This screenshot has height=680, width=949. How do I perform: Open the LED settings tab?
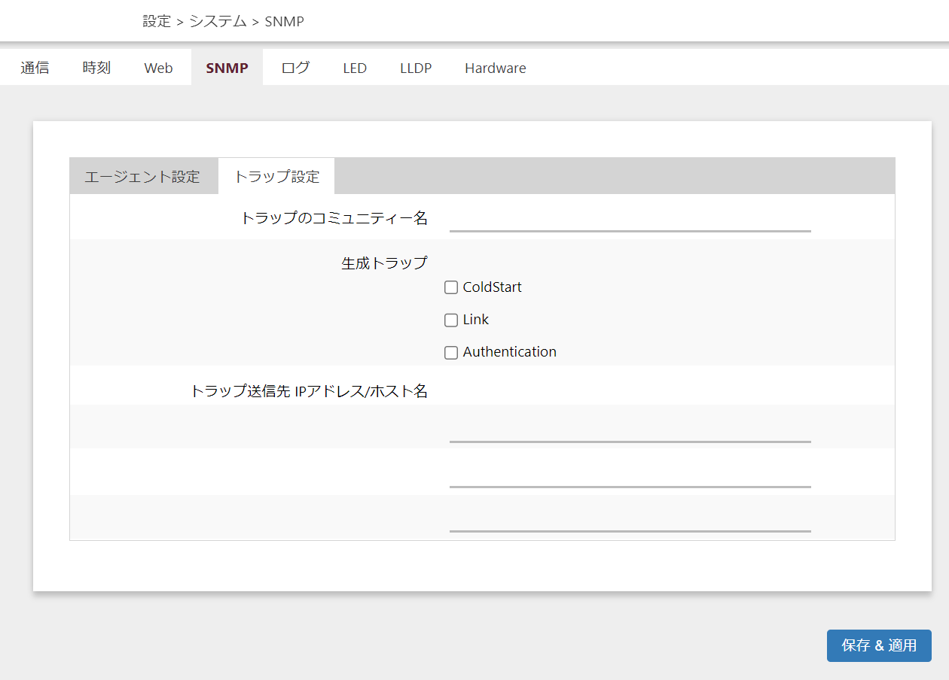(x=355, y=68)
